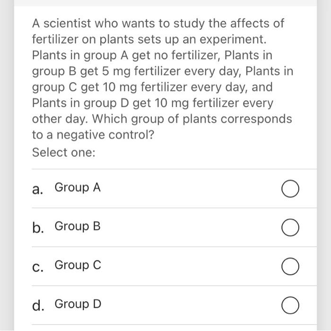Click the option letter "c."
The image size is (331, 331).
pos(38,267)
